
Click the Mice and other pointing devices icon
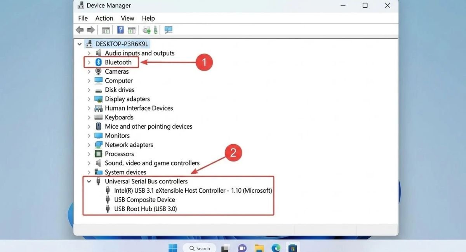pyautogui.click(x=98, y=126)
